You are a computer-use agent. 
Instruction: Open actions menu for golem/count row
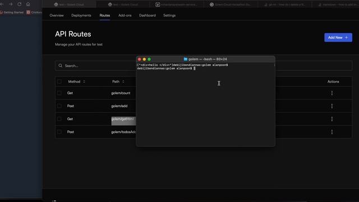pyautogui.click(x=332, y=93)
